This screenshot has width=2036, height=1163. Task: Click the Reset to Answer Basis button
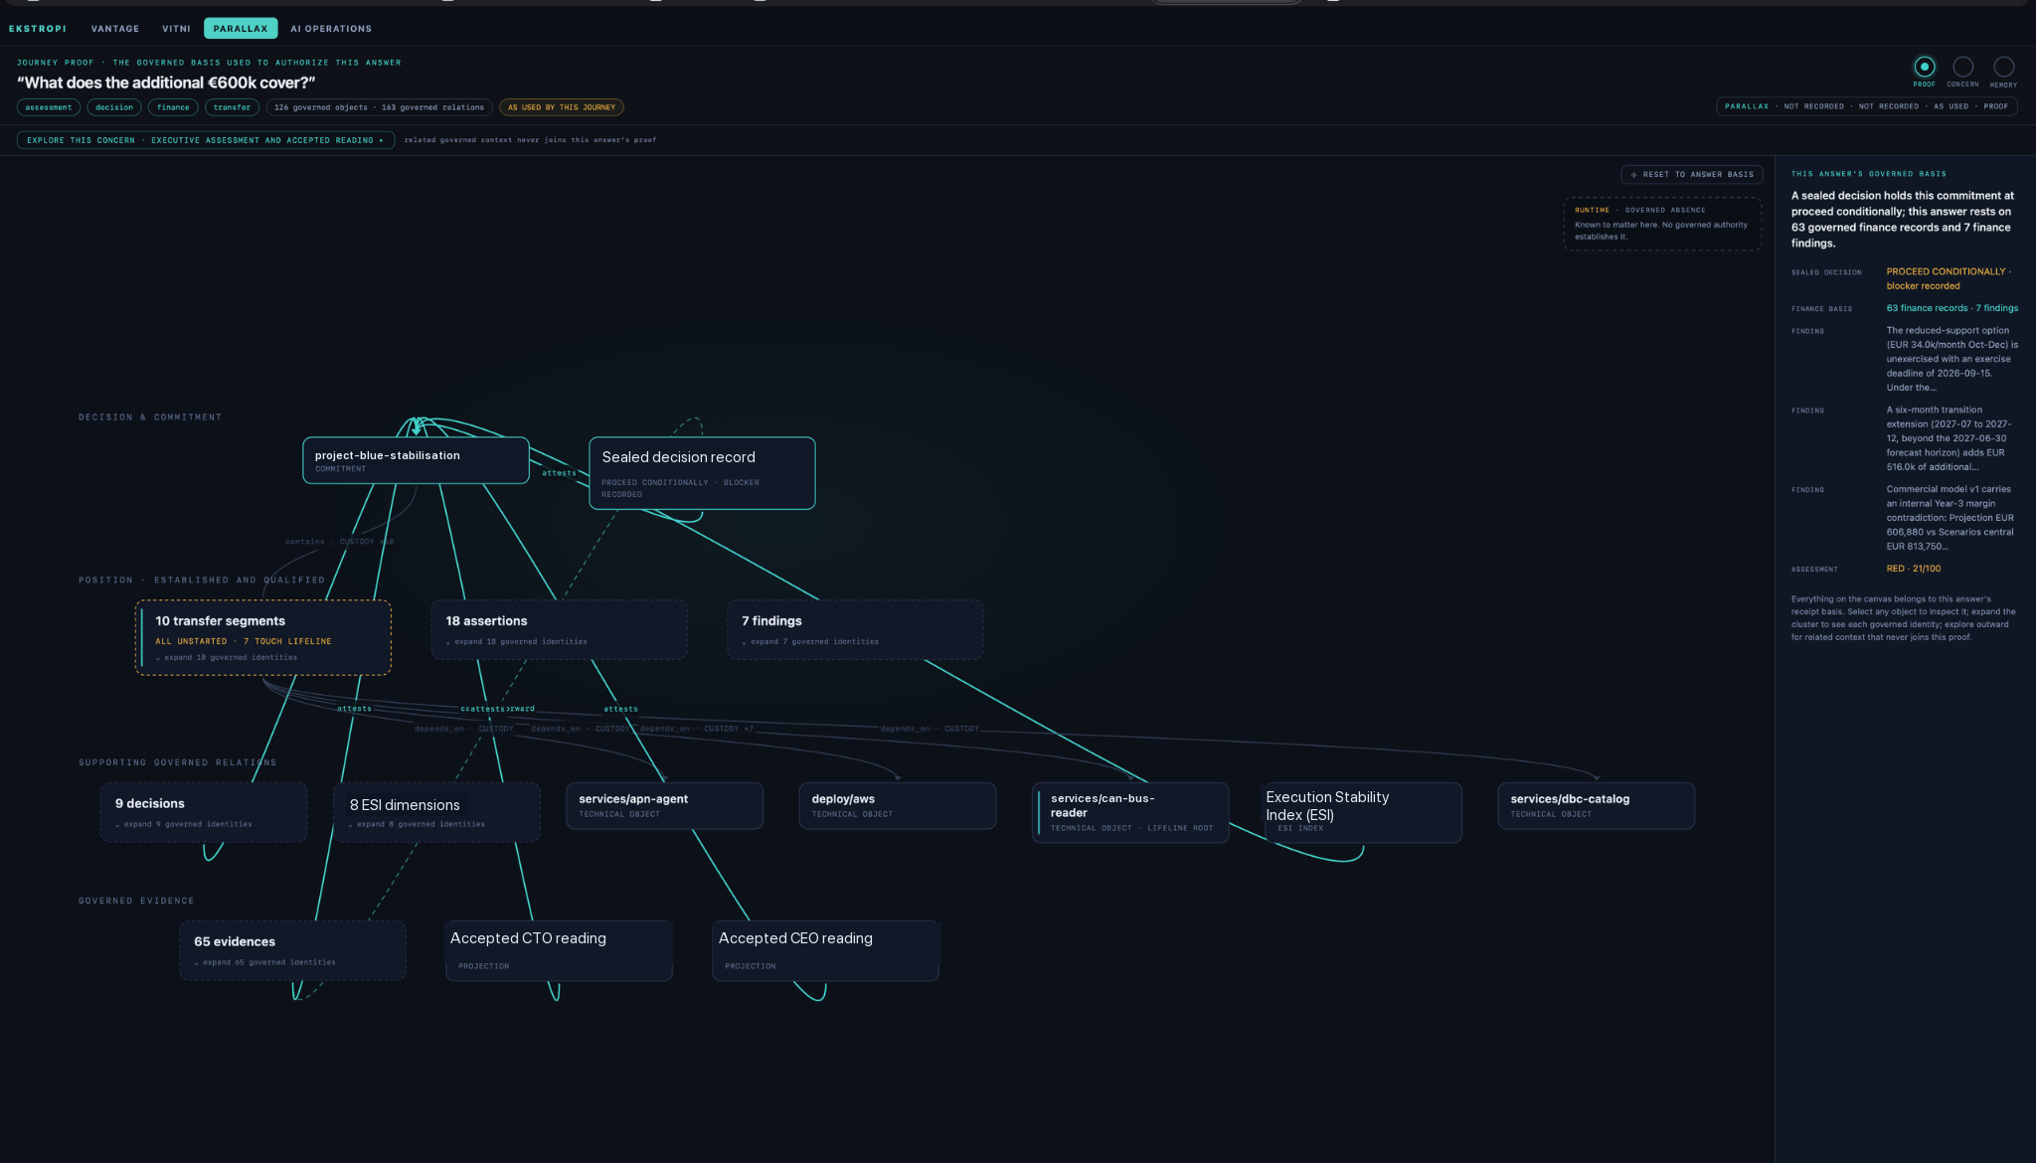(1692, 175)
